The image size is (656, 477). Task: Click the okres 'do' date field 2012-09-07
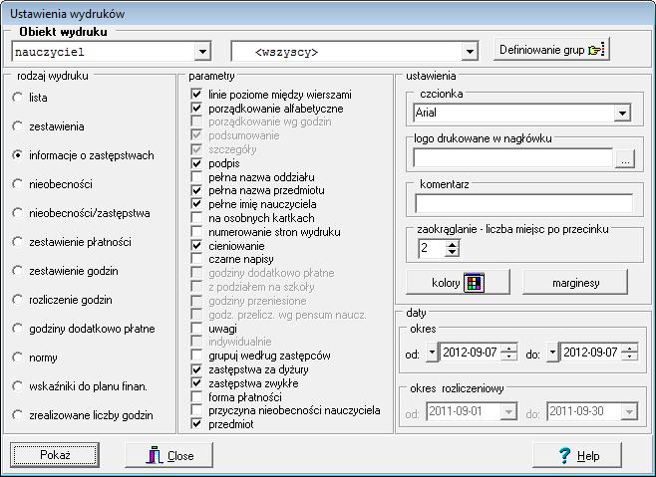tap(590, 352)
